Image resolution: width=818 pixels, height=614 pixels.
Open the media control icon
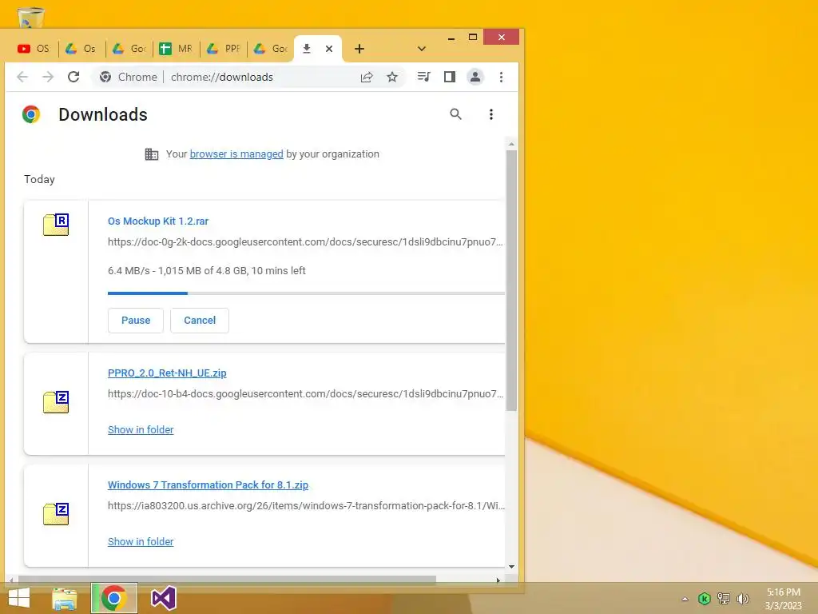(x=423, y=77)
